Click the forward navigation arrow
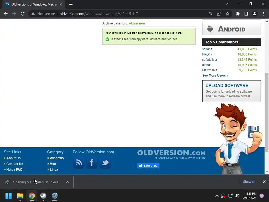Image resolution: width=269 pixels, height=202 pixels. 14,14
